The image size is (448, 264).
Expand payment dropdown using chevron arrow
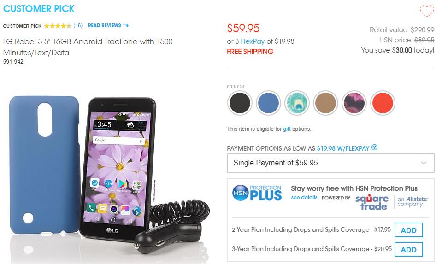coord(424,163)
